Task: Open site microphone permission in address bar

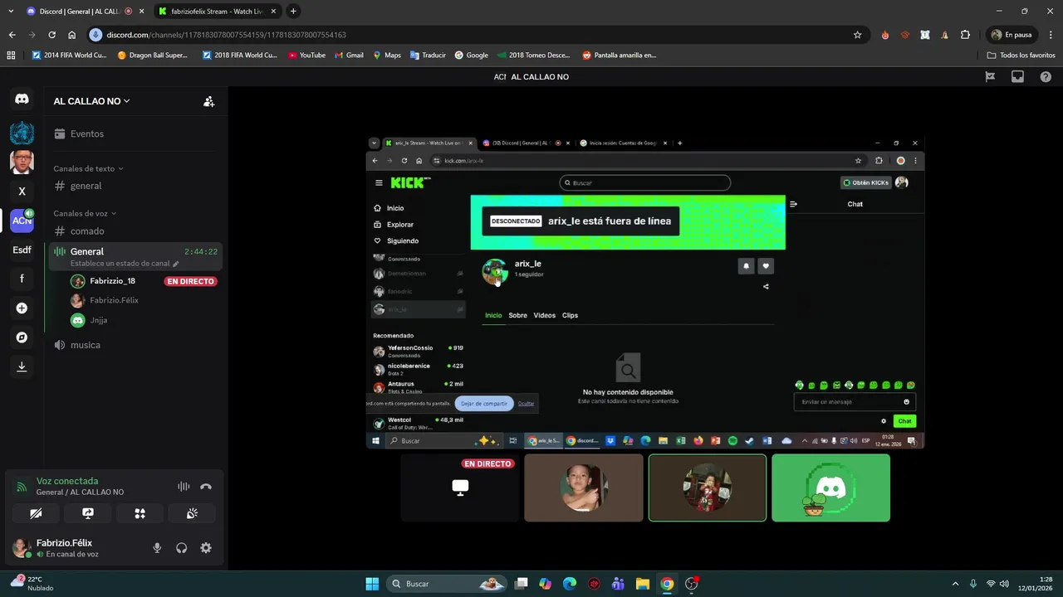Action: tap(96, 35)
